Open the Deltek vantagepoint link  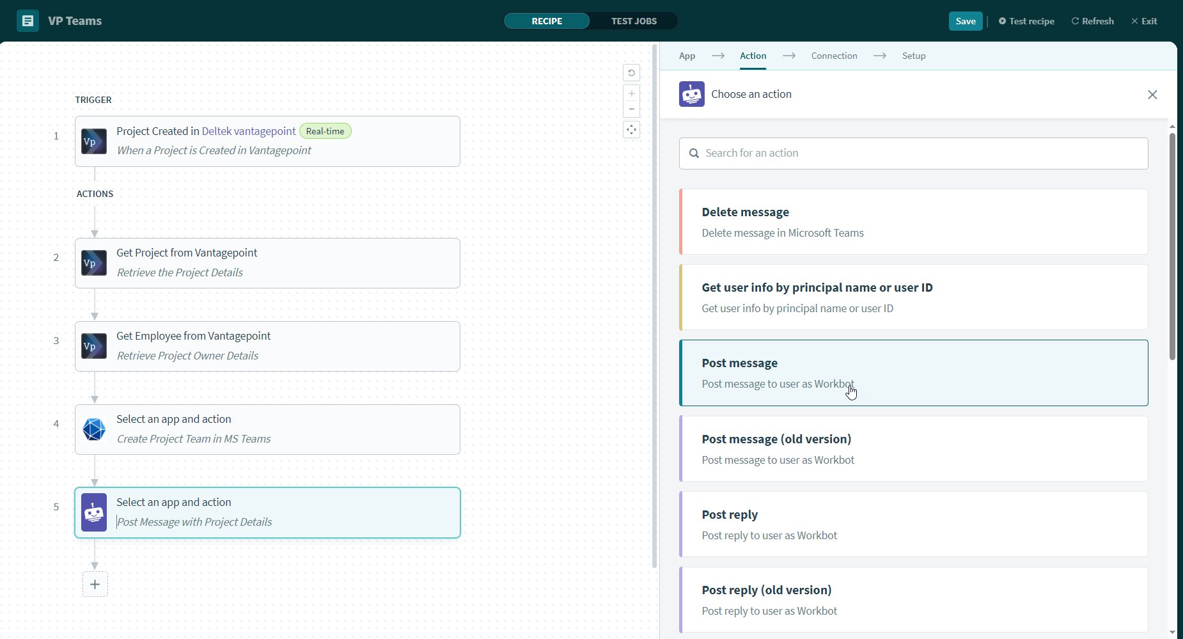(249, 131)
